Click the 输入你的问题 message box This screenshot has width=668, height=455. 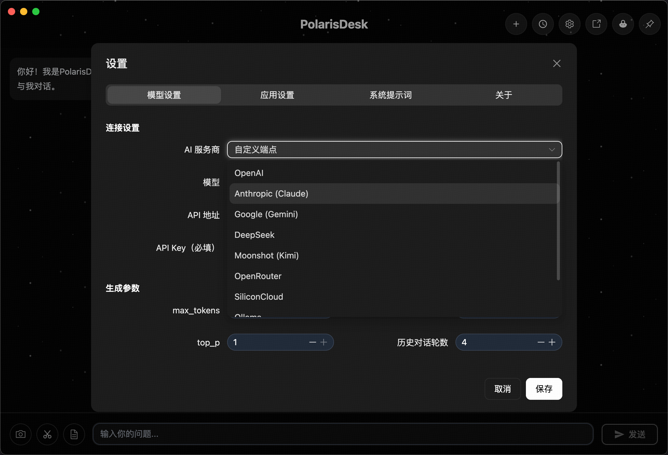[x=343, y=434]
